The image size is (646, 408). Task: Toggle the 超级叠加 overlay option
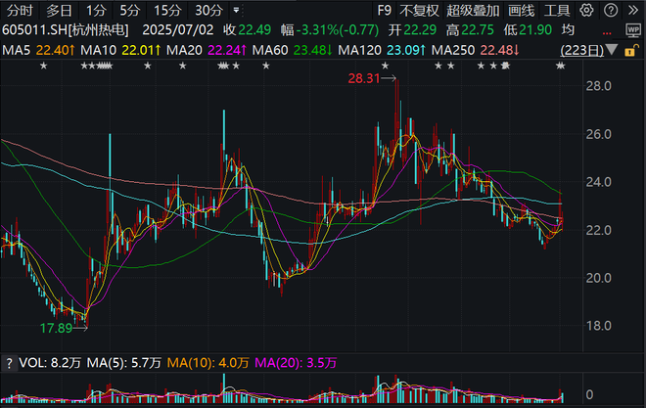pos(471,11)
